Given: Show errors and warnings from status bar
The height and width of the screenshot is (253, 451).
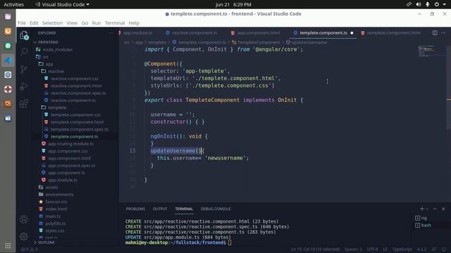Looking at the screenshot, I should (x=29, y=249).
